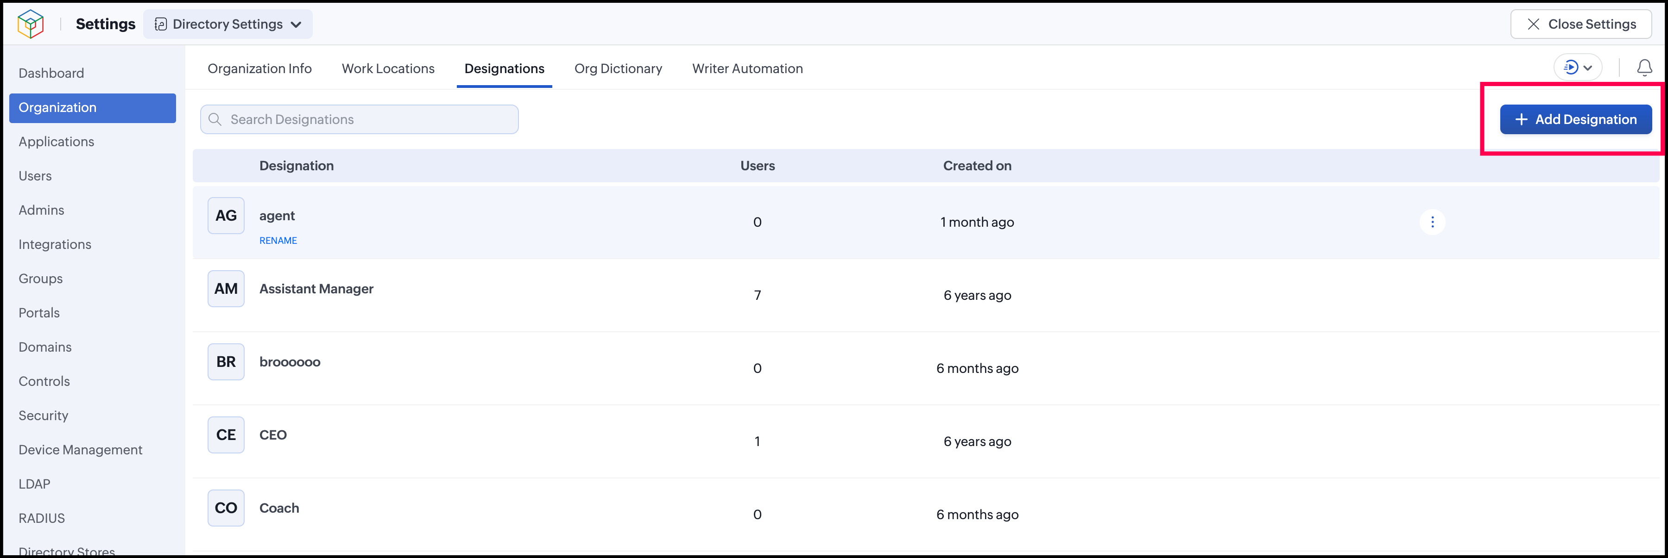Switch to the Org Dictionary tab
The height and width of the screenshot is (558, 1668).
pos(618,68)
